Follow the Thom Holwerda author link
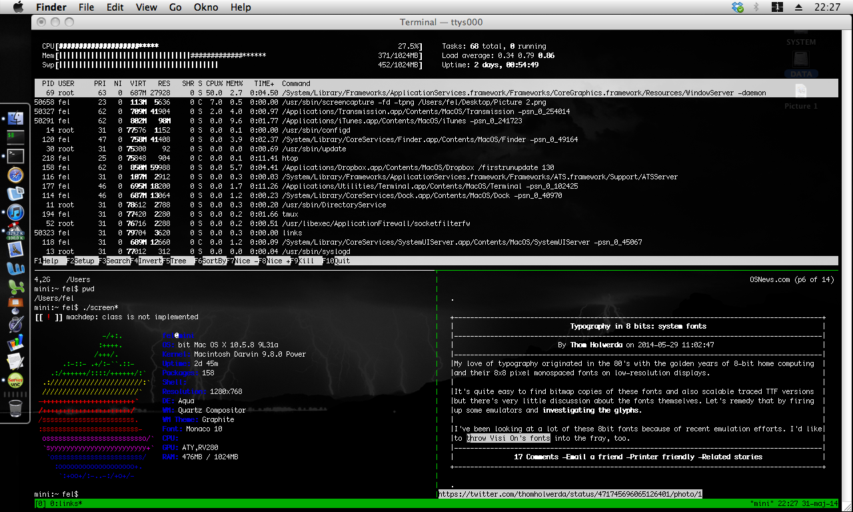This screenshot has width=853, height=512. 597,345
